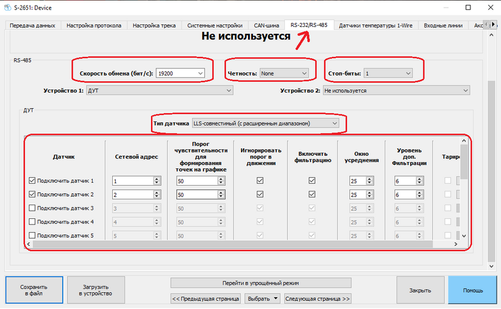Screen dimensions: 501x309
Task: Maximize the S-2651 Device window
Action: tap(468, 8)
